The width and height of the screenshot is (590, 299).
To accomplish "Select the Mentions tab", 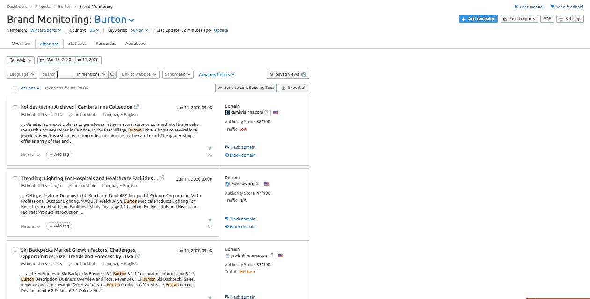I will coord(49,44).
